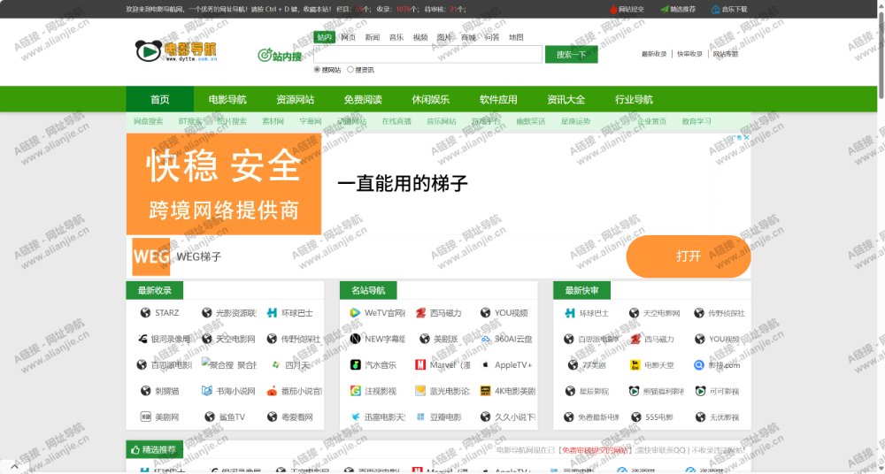The image size is (885, 474).
Task: Switch to the 视频 search tab
Action: [x=420, y=37]
